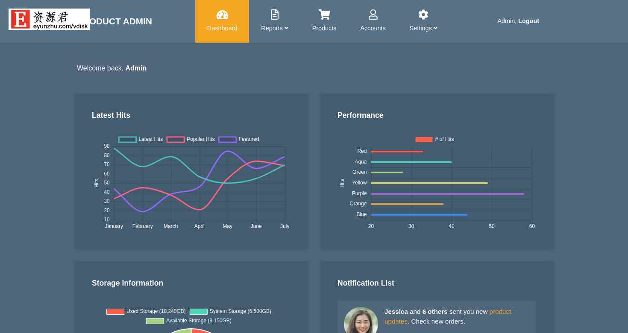Click the June label on x-axis
The width and height of the screenshot is (628, 333).
tap(256, 226)
